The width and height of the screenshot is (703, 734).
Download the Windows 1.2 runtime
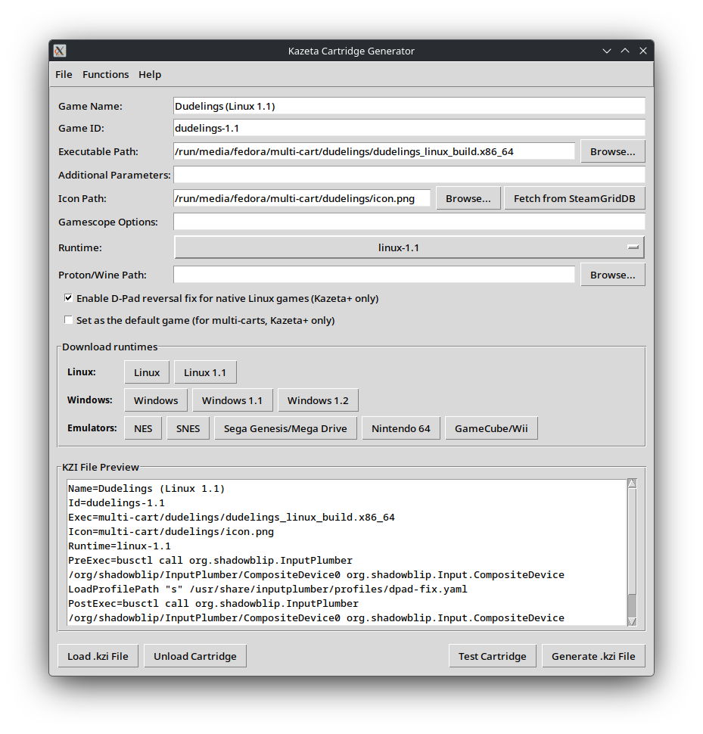coord(318,400)
